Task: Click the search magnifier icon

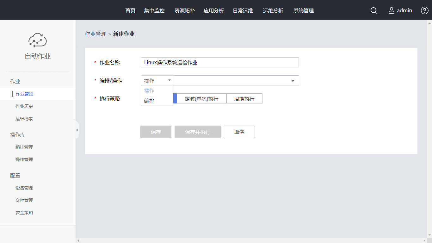Action: (x=374, y=11)
